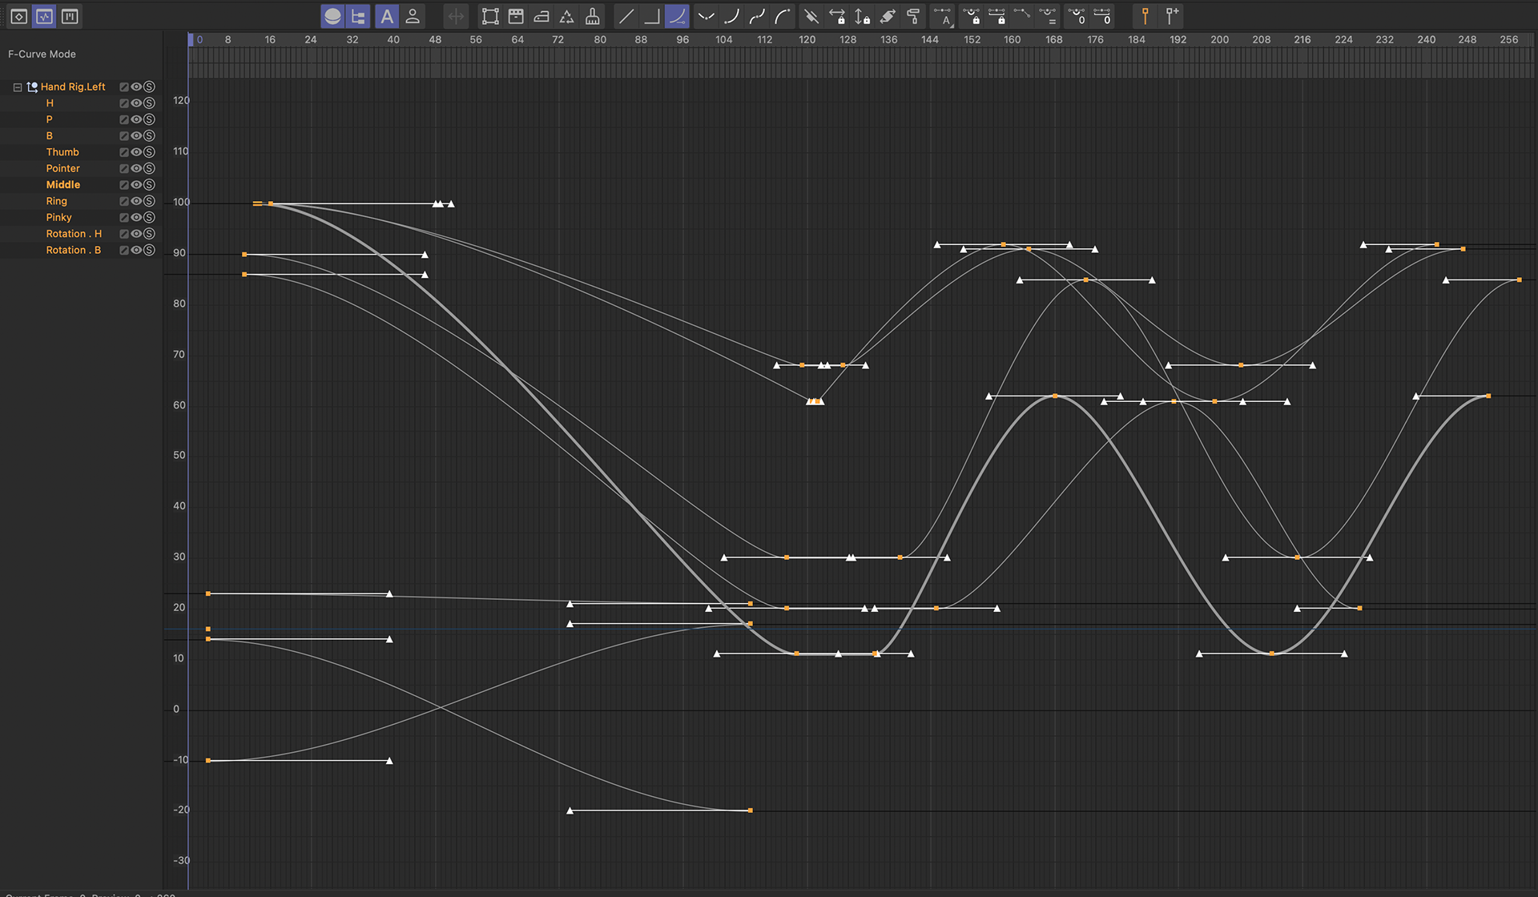Select the Rotation . H track

point(74,234)
